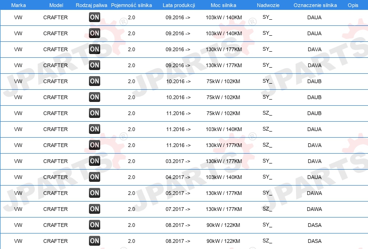Click the ON badge in the 11.2016 75kW row

[x=95, y=113]
